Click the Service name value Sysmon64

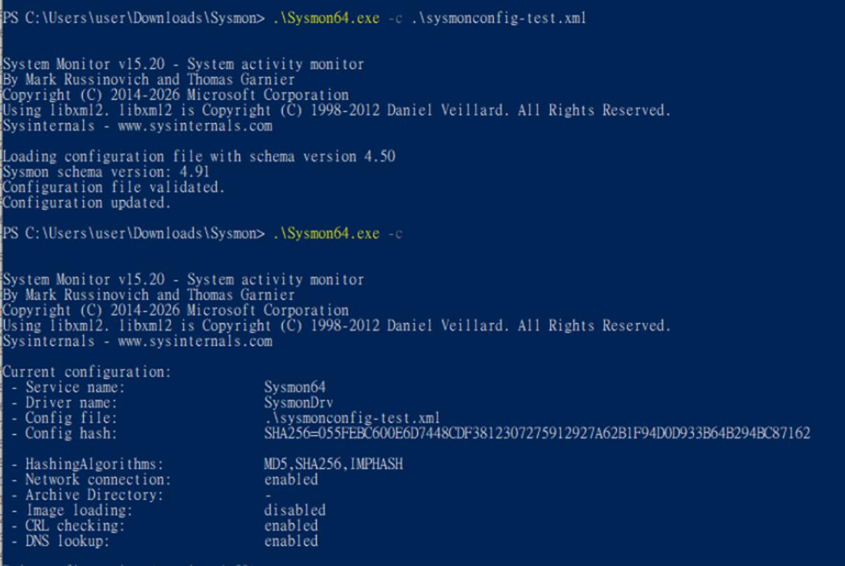point(295,387)
